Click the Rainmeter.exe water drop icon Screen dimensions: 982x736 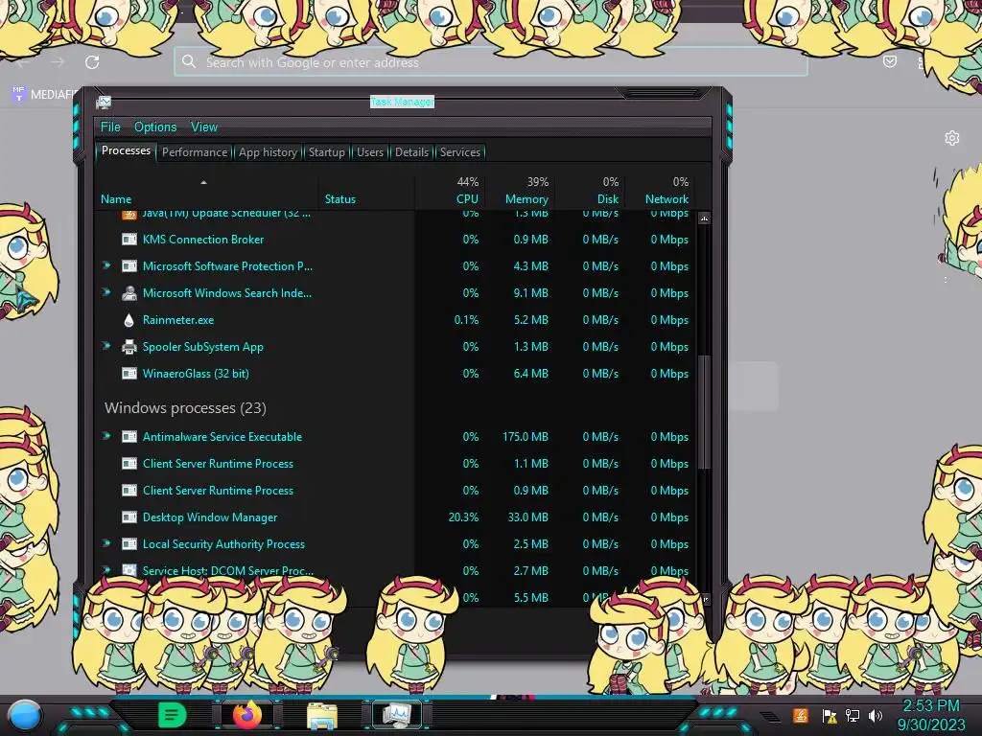pyautogui.click(x=129, y=320)
